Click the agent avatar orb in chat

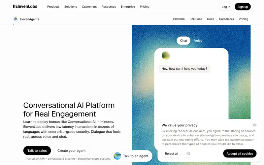166,55
